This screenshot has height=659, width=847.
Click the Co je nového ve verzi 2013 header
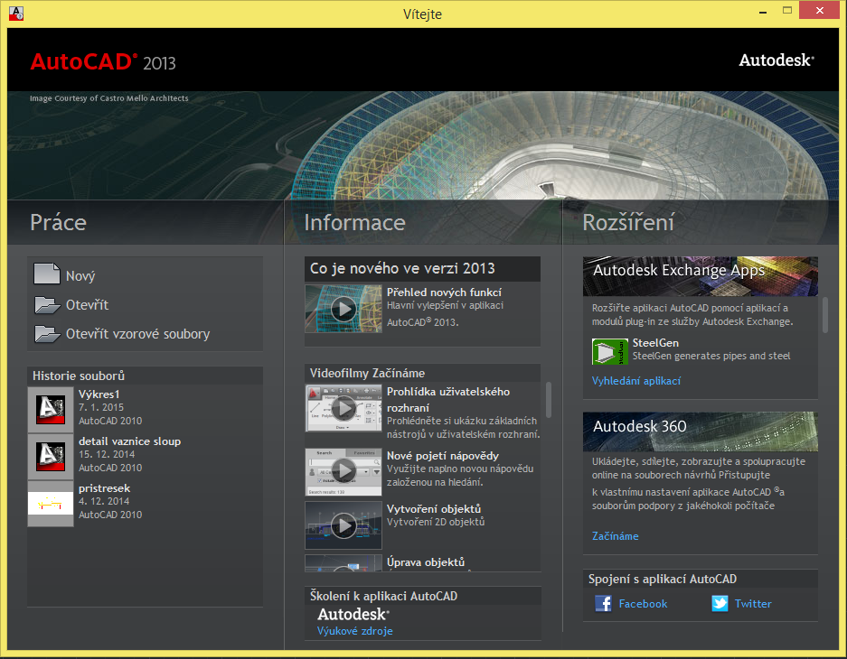pos(422,268)
